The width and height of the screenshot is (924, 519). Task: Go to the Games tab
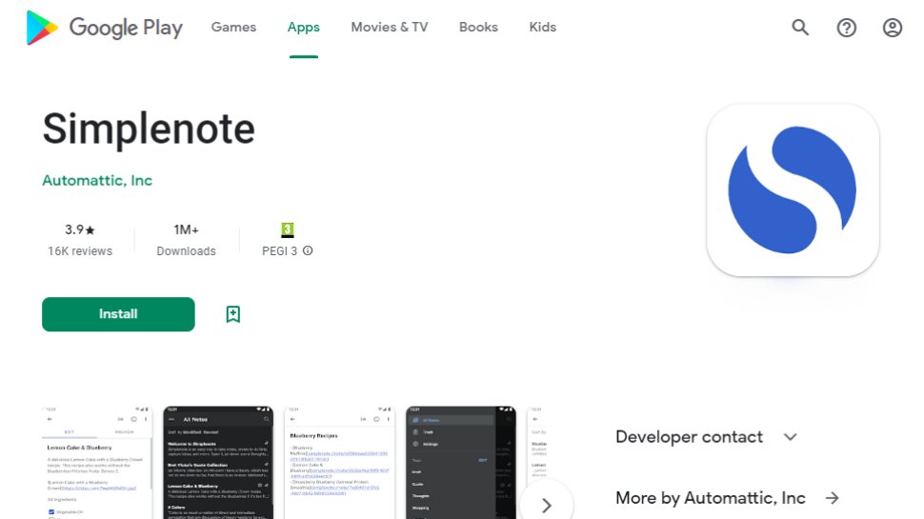point(233,27)
